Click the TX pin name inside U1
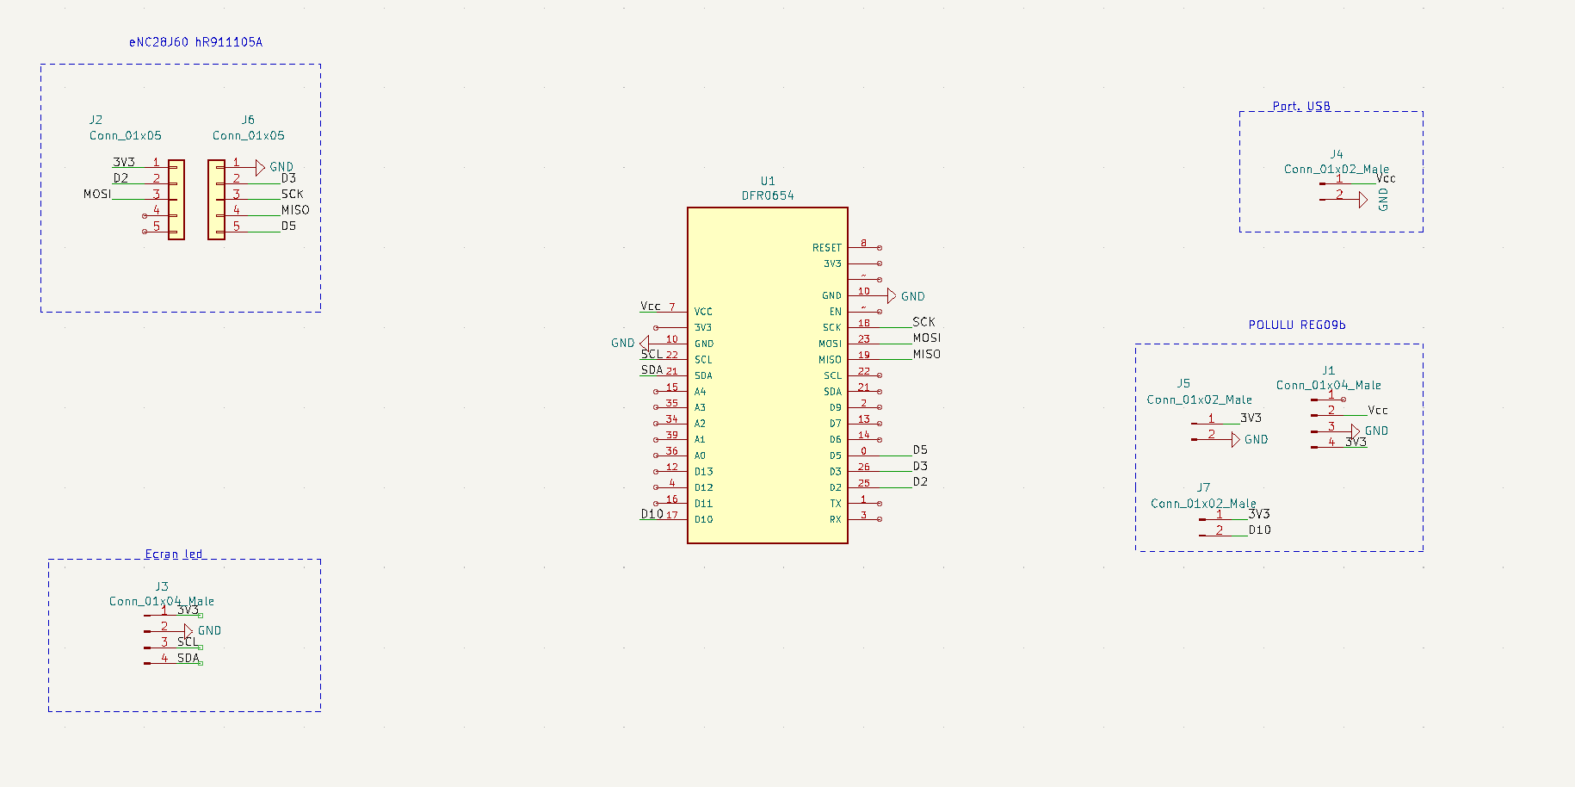Screen dimensions: 1575x787 (836, 504)
